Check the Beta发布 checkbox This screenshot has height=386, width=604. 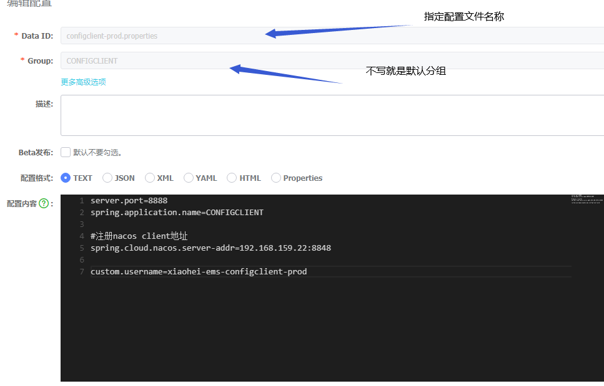(x=65, y=152)
